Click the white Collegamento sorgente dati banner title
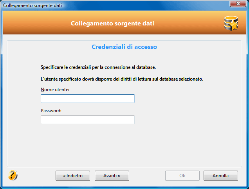 [112, 23]
